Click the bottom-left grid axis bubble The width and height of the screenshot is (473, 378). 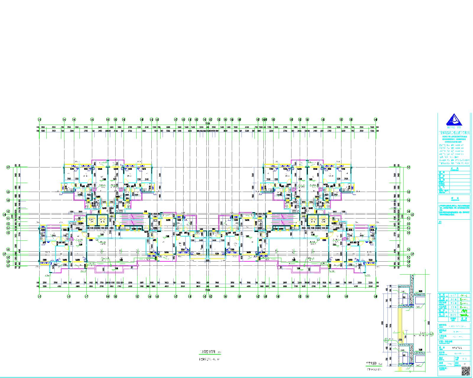click(39, 296)
